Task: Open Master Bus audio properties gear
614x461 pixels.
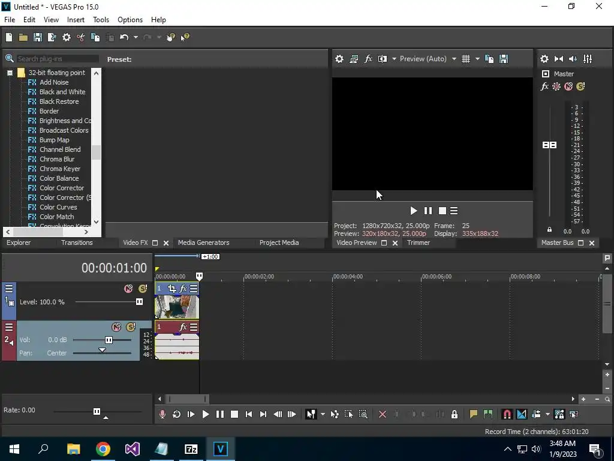Action: pos(544,59)
